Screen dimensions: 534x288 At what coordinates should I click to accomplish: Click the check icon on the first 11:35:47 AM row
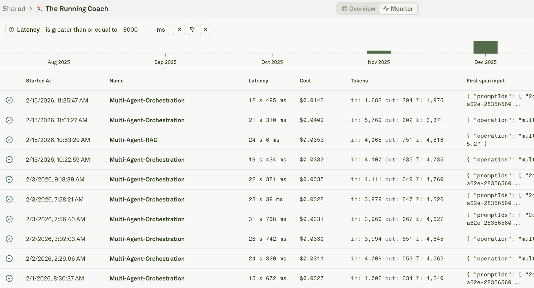click(9, 100)
